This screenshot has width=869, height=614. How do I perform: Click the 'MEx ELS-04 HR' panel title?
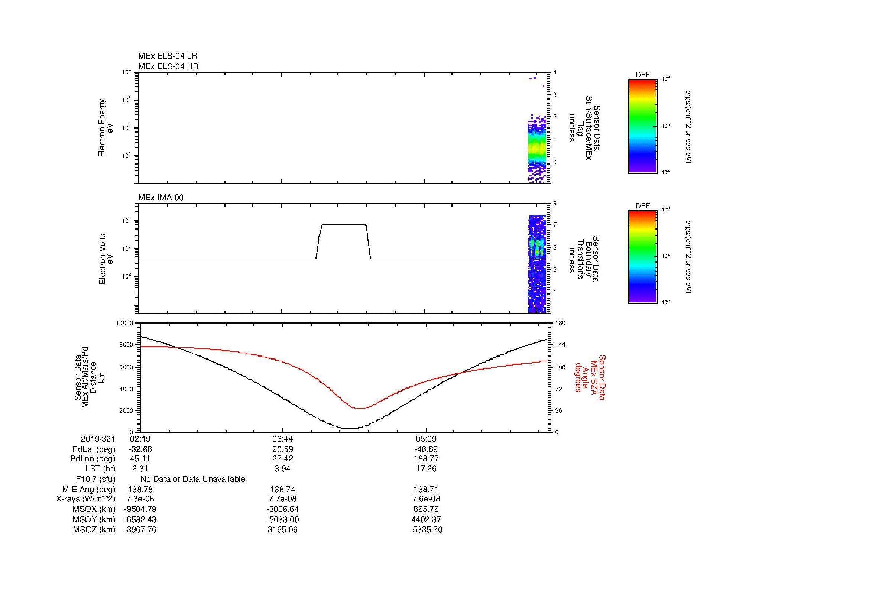click(168, 66)
